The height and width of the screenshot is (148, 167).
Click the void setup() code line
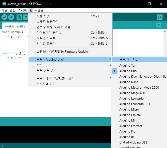tap(14, 32)
